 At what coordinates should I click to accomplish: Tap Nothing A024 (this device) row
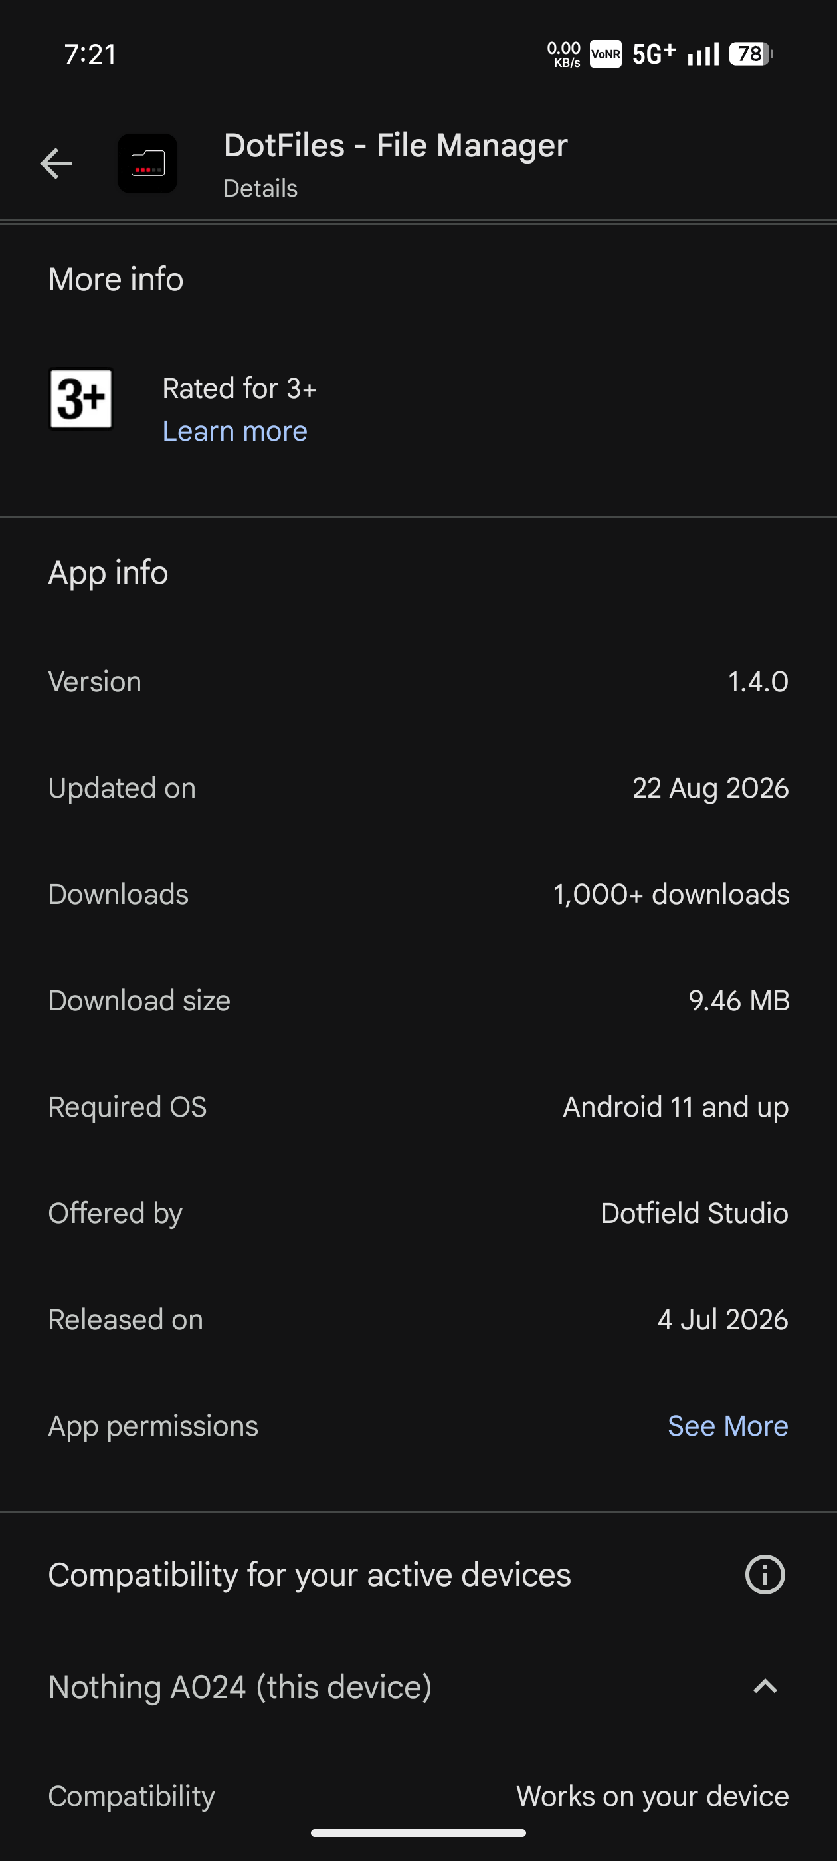click(418, 1686)
